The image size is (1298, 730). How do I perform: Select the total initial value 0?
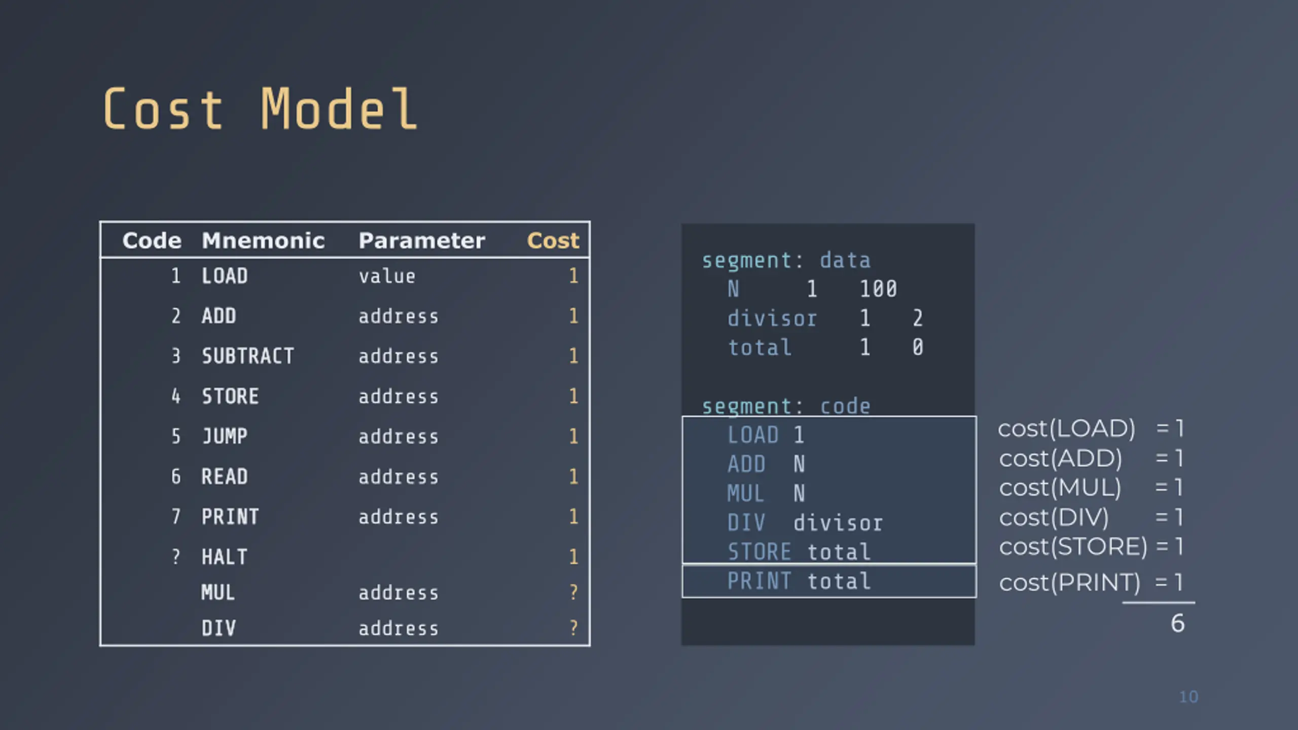tap(917, 348)
